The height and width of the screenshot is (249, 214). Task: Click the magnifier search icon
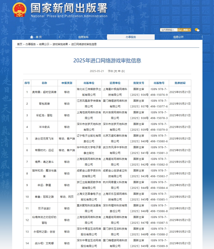point(179,30)
